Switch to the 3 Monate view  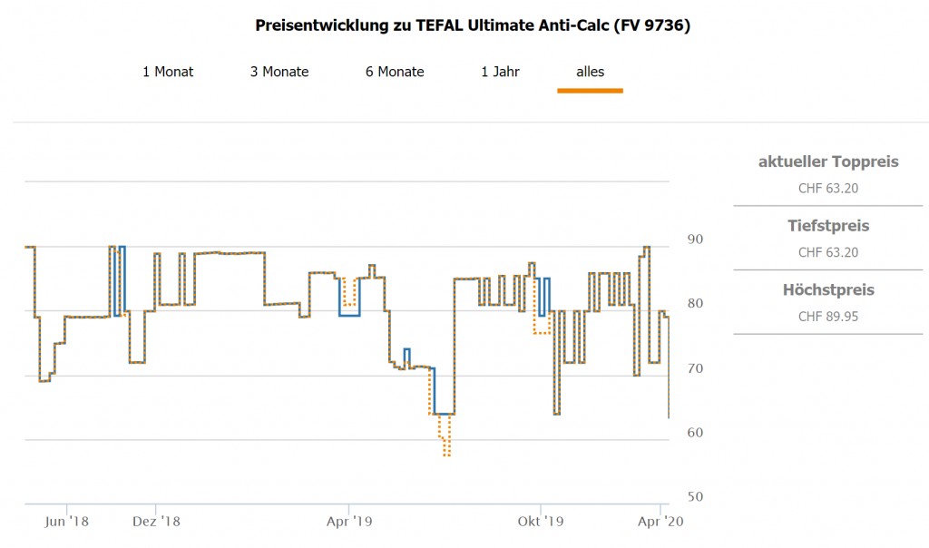pyautogui.click(x=279, y=72)
